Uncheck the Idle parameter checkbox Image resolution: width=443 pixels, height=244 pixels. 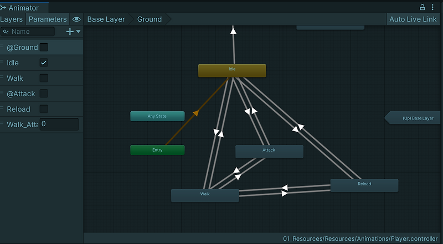[44, 63]
